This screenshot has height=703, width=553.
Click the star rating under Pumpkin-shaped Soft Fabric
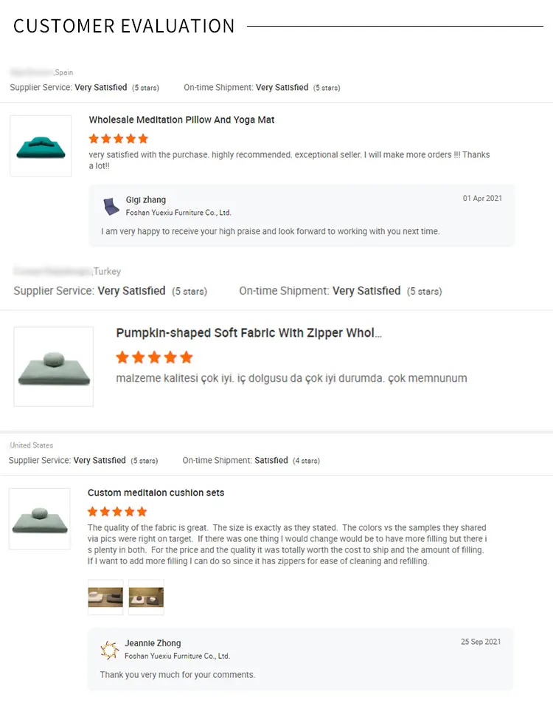(x=154, y=357)
